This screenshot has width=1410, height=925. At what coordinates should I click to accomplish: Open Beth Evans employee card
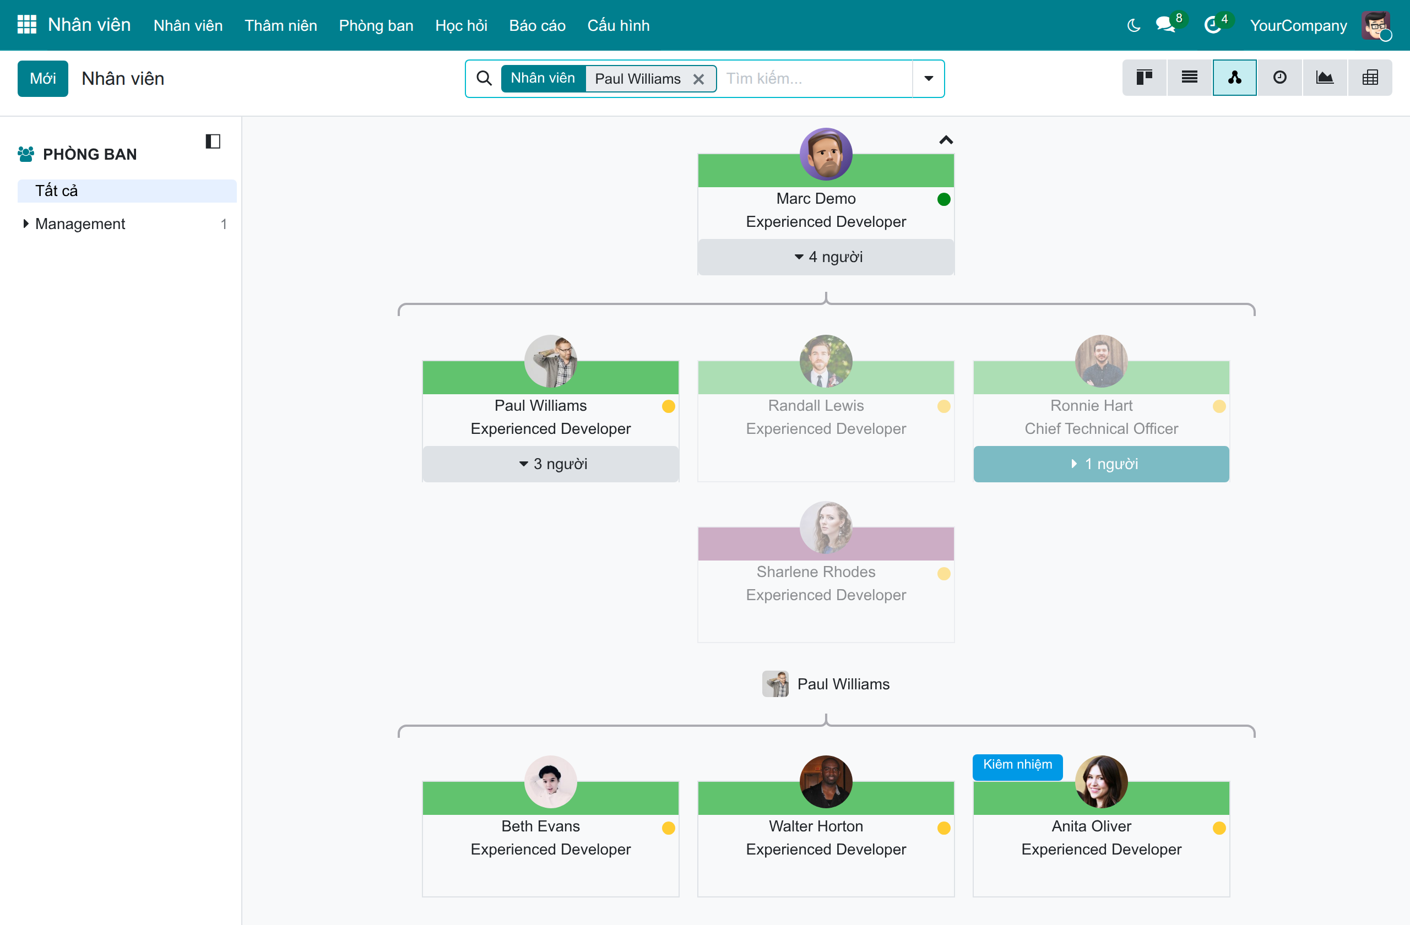point(550,838)
